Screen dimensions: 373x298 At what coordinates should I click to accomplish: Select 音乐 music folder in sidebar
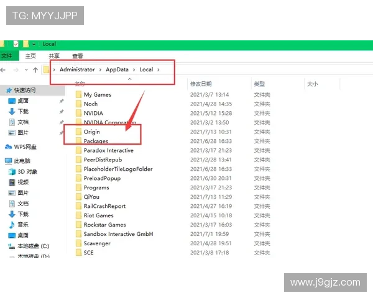[x=22, y=224]
